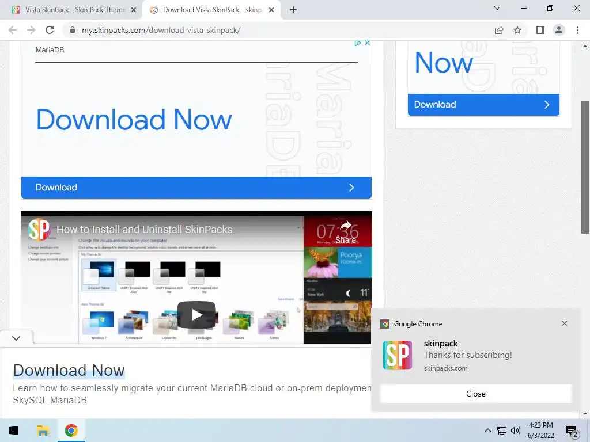
Task: Click the bottom Download Now ad heading
Action: 69,371
